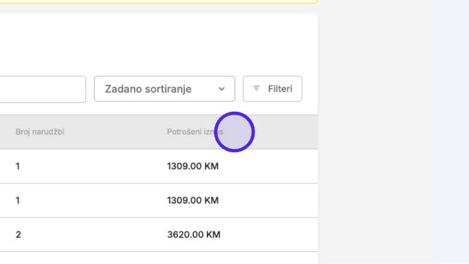Screen dimensions: 469x264
Task: Click order count 2 in third row
Action: [x=18, y=235]
